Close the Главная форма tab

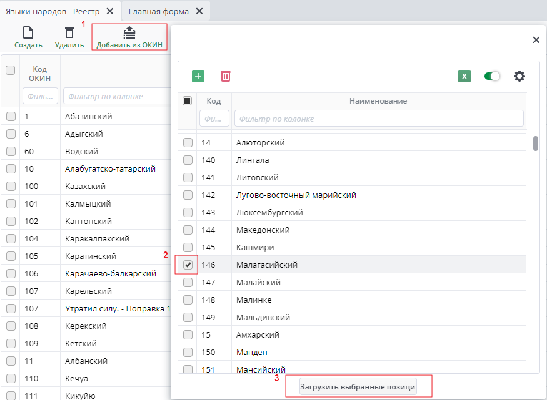click(x=199, y=11)
